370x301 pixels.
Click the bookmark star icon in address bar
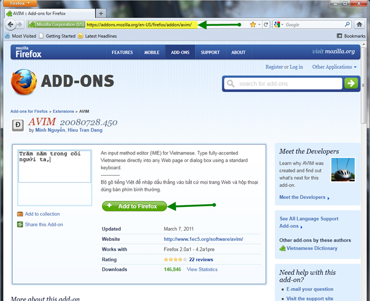253,24
